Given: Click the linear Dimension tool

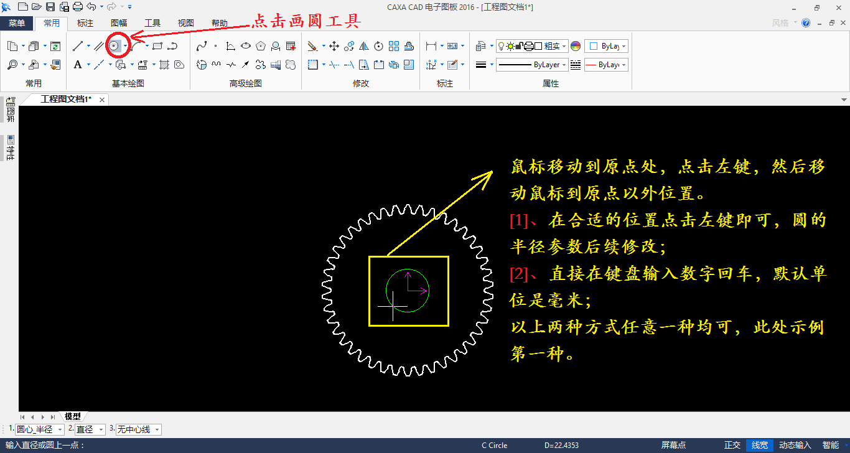Looking at the screenshot, I should (431, 46).
